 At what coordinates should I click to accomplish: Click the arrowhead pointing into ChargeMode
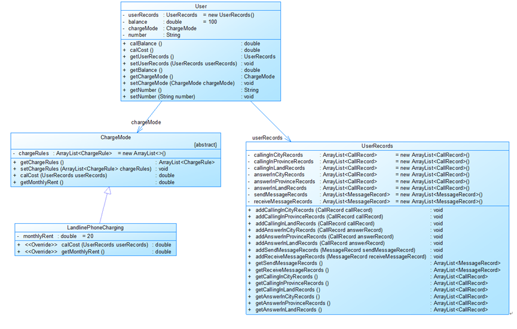(x=140, y=129)
